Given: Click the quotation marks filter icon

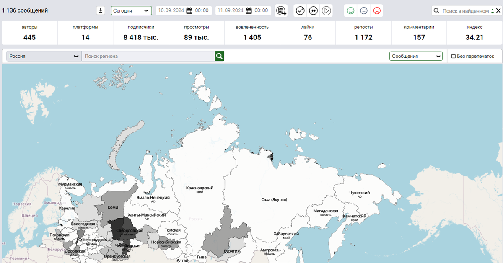Looking at the screenshot, I should pyautogui.click(x=313, y=11).
